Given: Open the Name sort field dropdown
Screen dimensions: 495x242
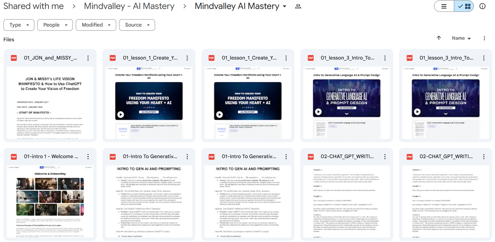Looking at the screenshot, I should pos(461,38).
